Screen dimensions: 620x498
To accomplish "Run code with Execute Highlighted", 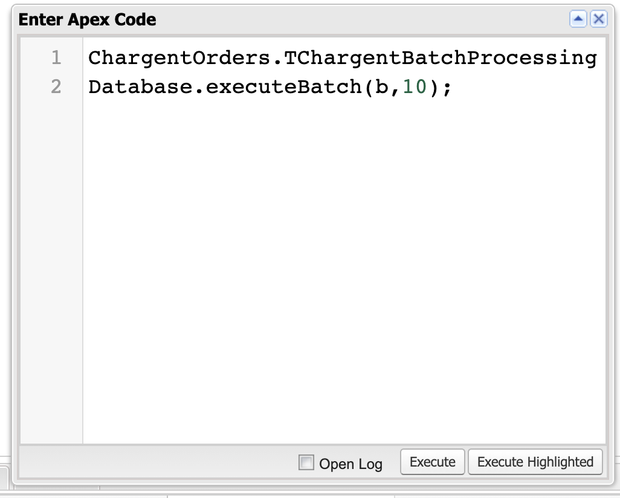I will click(535, 462).
